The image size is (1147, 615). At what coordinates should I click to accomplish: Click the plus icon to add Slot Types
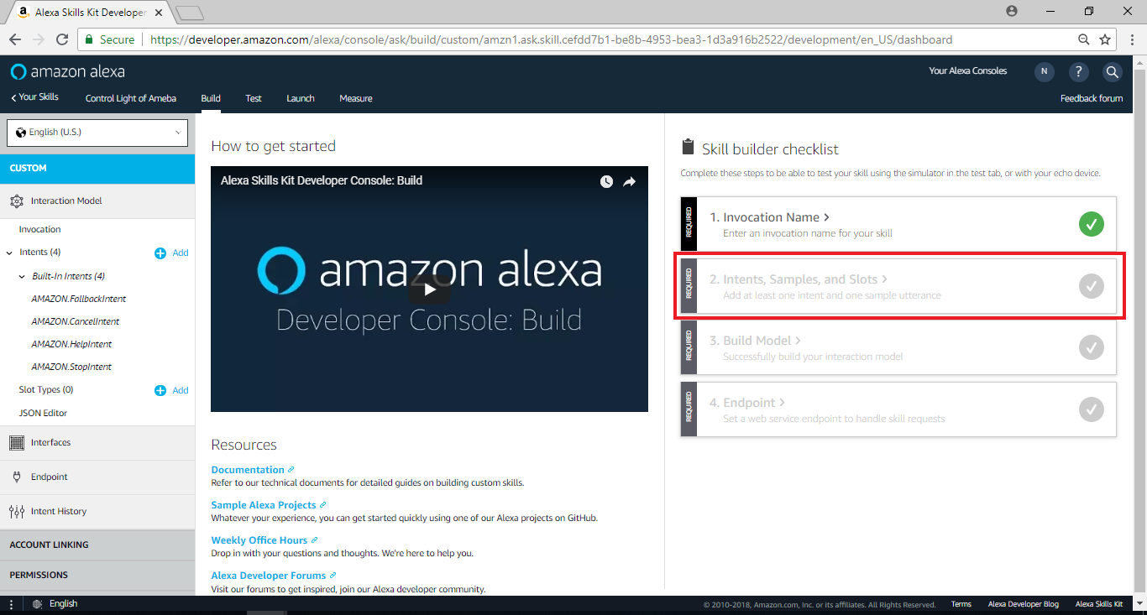160,390
